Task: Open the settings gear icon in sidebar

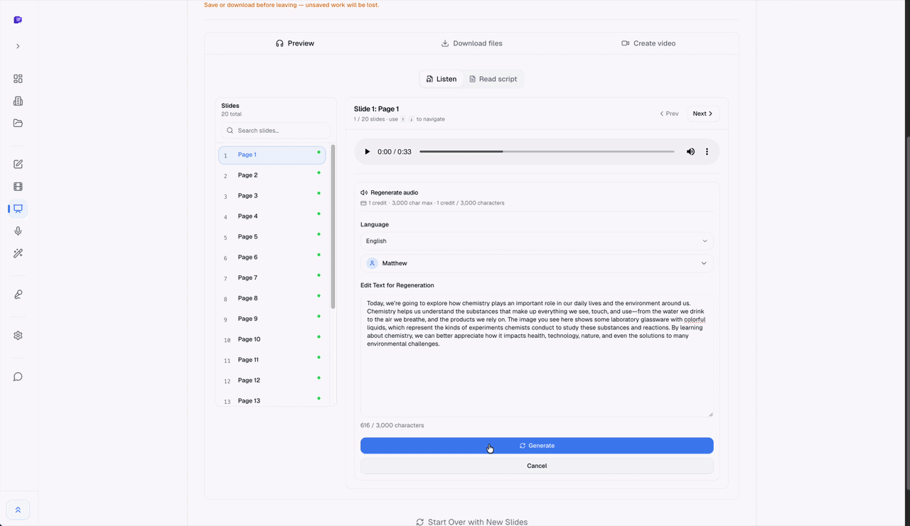Action: [18, 336]
